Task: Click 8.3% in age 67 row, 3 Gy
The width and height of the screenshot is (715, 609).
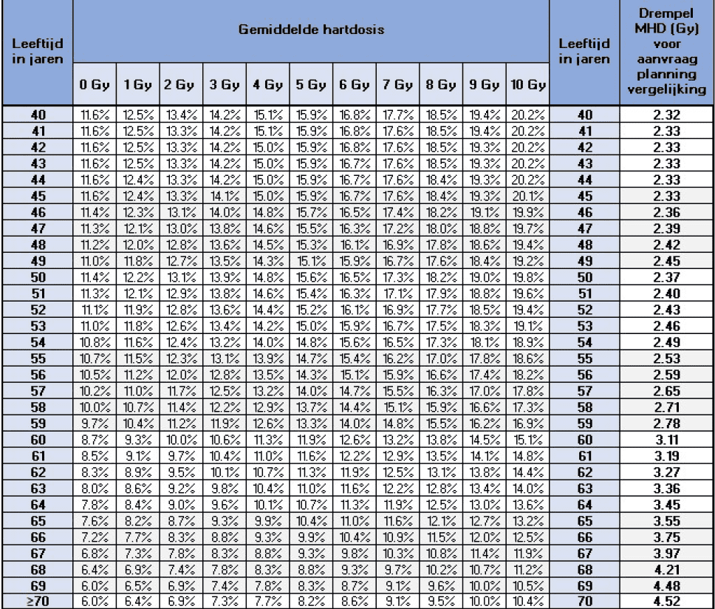Action: click(x=225, y=554)
